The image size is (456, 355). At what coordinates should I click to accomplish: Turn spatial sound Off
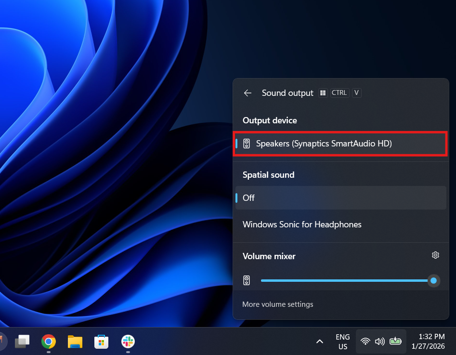point(340,197)
